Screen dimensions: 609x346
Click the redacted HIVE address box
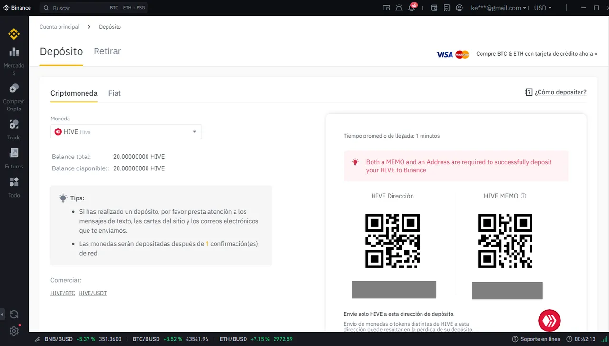[394, 290]
